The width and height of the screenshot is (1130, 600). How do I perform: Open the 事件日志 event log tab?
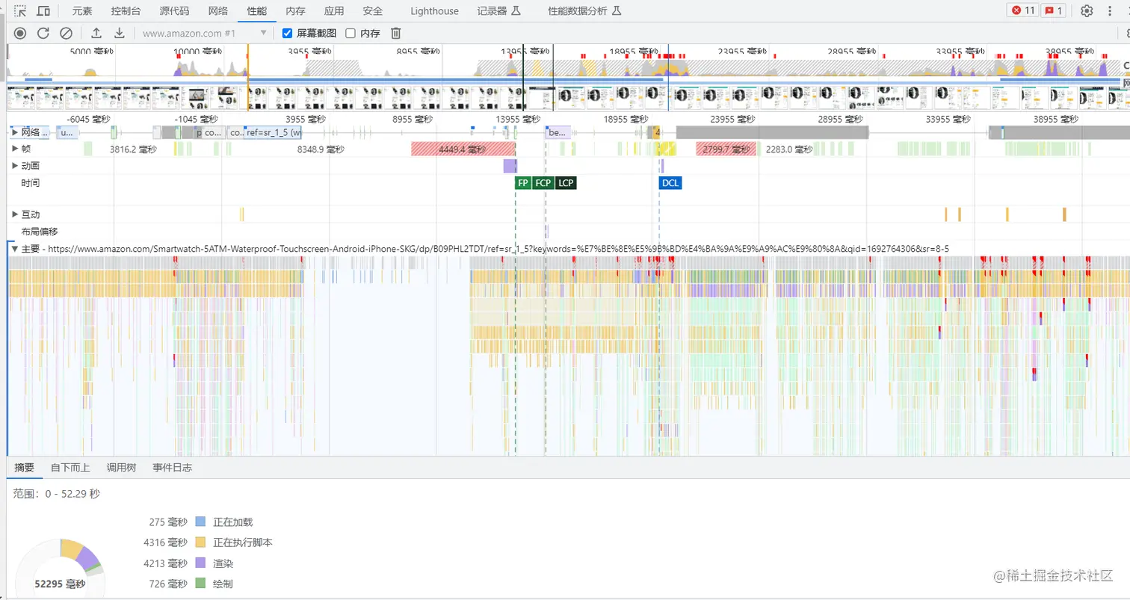tap(172, 468)
